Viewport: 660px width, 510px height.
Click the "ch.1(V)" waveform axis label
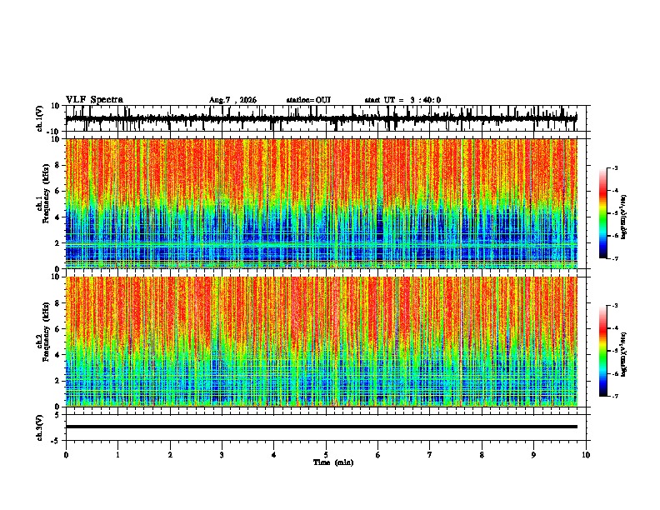coord(40,118)
